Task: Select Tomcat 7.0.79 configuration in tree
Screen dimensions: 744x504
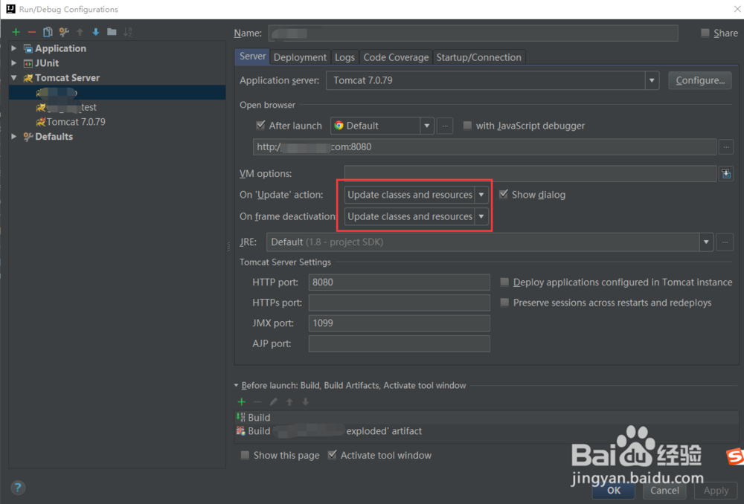Action: pyautogui.click(x=75, y=122)
